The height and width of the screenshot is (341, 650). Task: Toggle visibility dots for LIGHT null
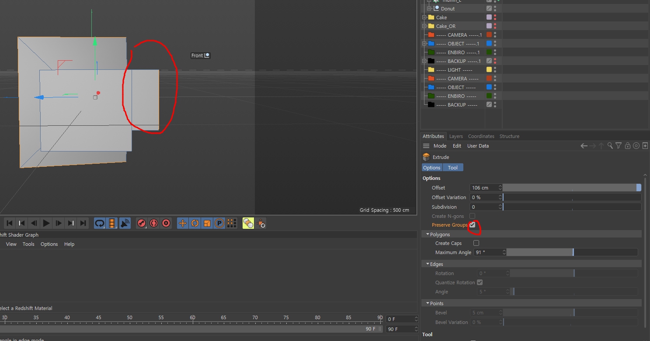click(495, 70)
